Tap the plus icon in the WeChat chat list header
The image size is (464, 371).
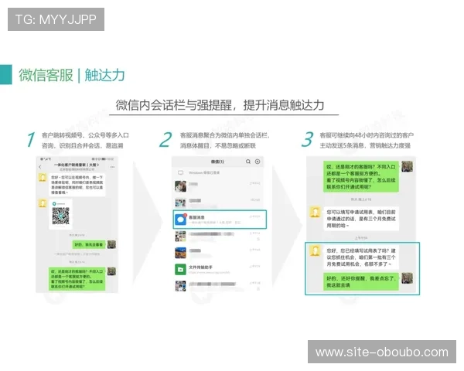[x=258, y=162]
